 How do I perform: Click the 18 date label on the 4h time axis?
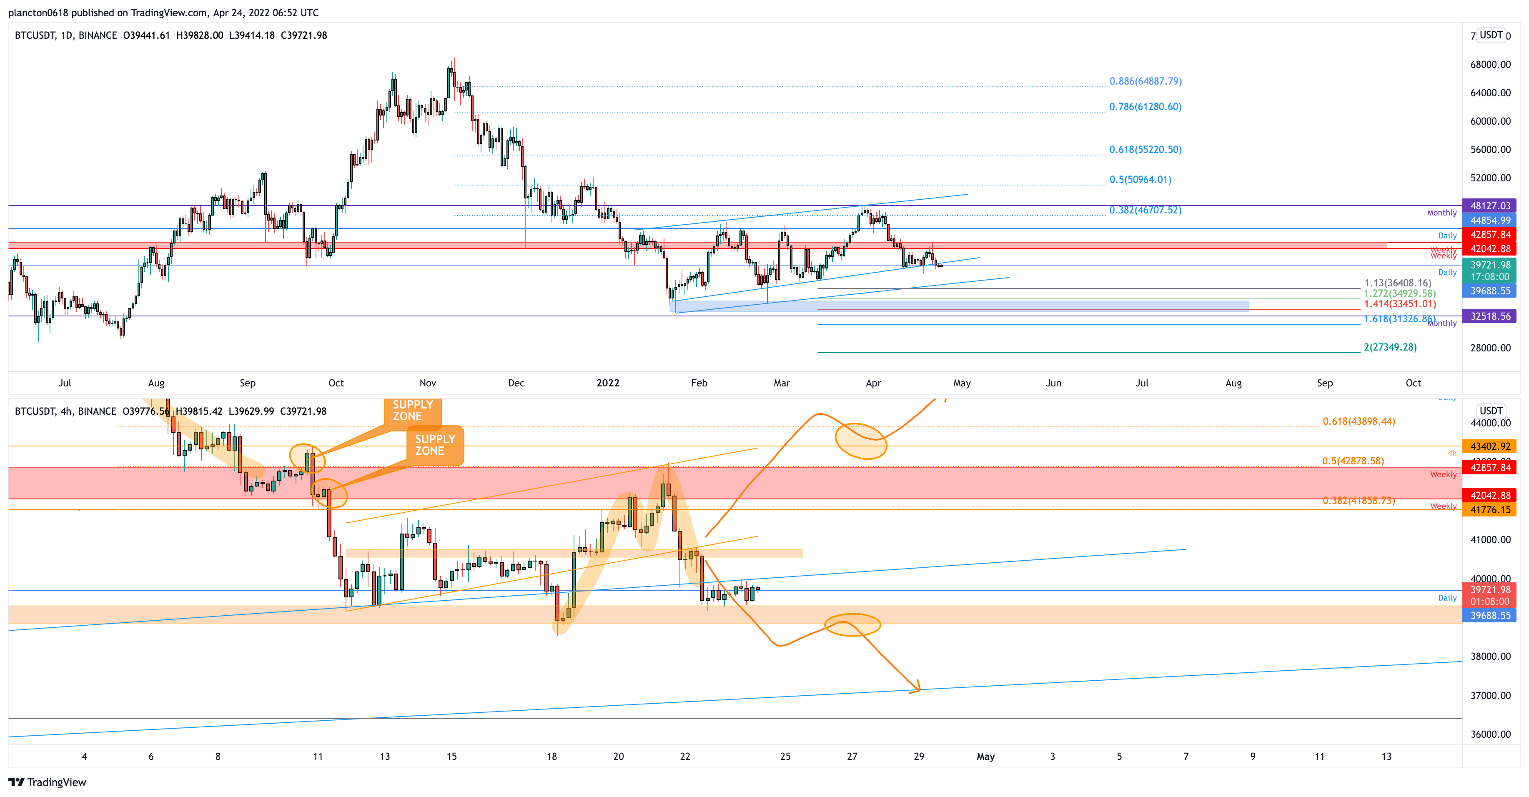click(552, 757)
